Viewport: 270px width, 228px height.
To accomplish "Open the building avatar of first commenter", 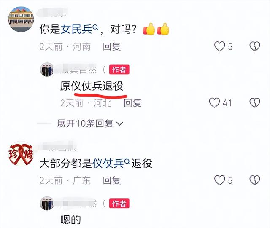I will [21, 19].
